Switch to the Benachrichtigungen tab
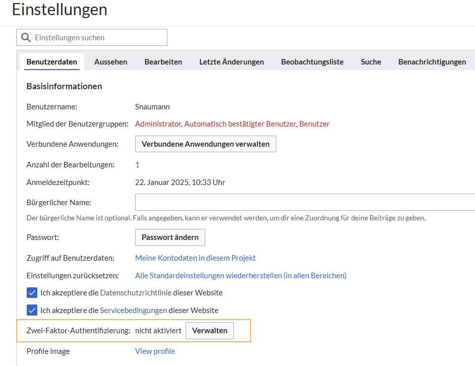Screen dimensions: 475x366 (x=432, y=62)
